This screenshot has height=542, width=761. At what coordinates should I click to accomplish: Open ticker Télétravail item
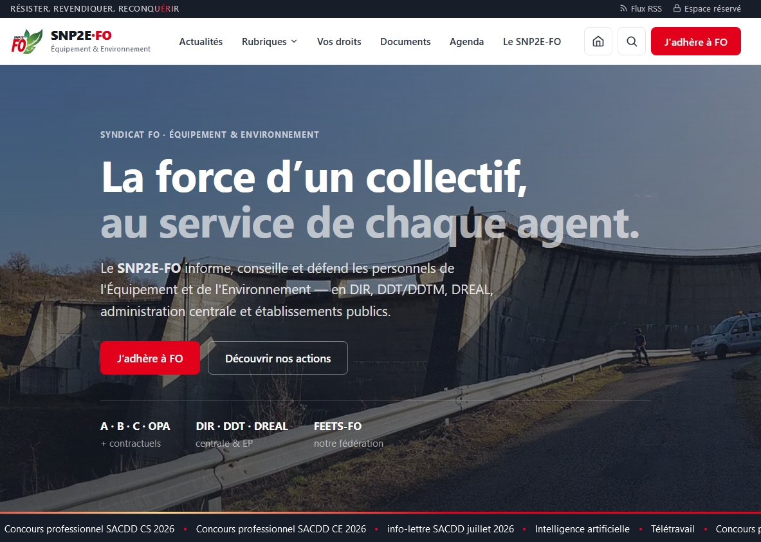tap(673, 529)
